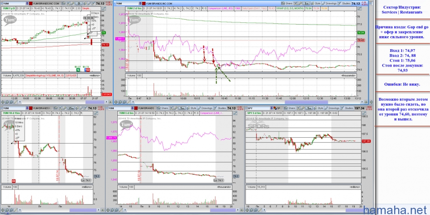Screen dimensions: 430x215
Task: Click Share icon in the 15-minute YUM chart
Action: click(x=56, y=108)
